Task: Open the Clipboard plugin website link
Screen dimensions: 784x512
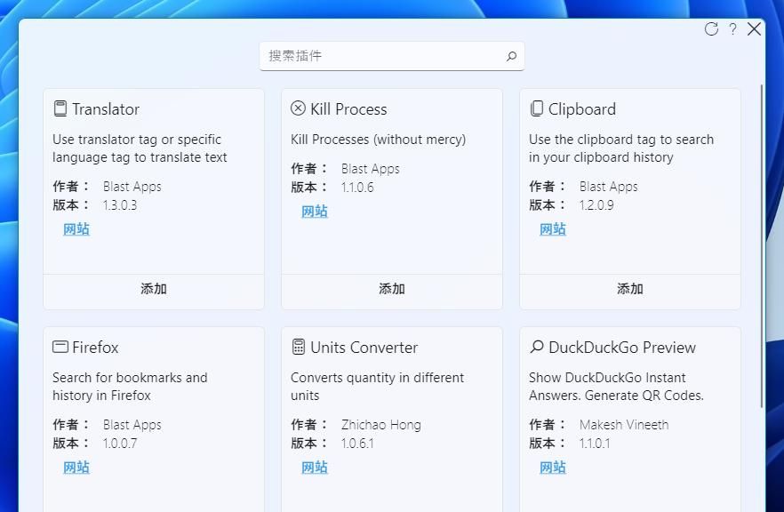Action: (552, 228)
